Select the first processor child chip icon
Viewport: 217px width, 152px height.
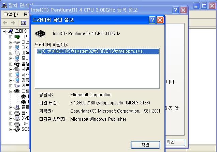click(x=24, y=97)
